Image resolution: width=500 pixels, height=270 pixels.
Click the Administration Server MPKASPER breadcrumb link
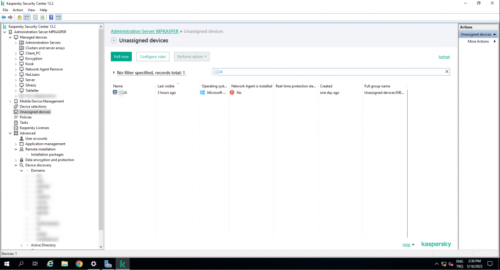145,31
